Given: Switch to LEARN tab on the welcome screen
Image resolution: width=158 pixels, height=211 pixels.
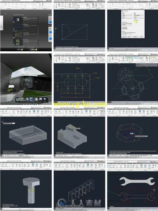Looking at the screenshot, I should (x=19, y=50).
